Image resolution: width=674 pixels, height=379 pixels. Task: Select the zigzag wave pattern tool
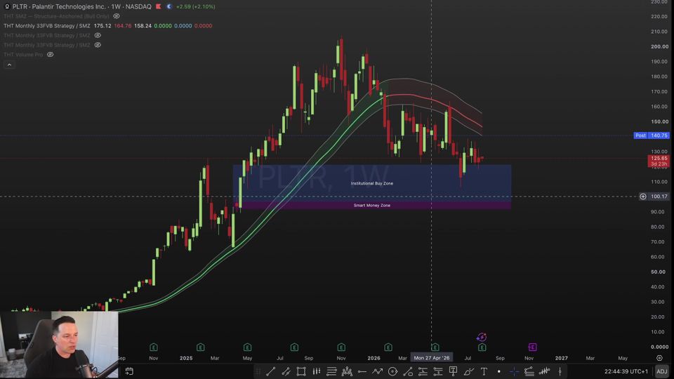pos(347,371)
